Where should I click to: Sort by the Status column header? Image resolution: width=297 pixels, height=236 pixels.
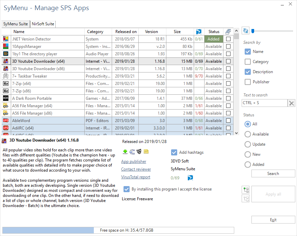(x=214, y=32)
